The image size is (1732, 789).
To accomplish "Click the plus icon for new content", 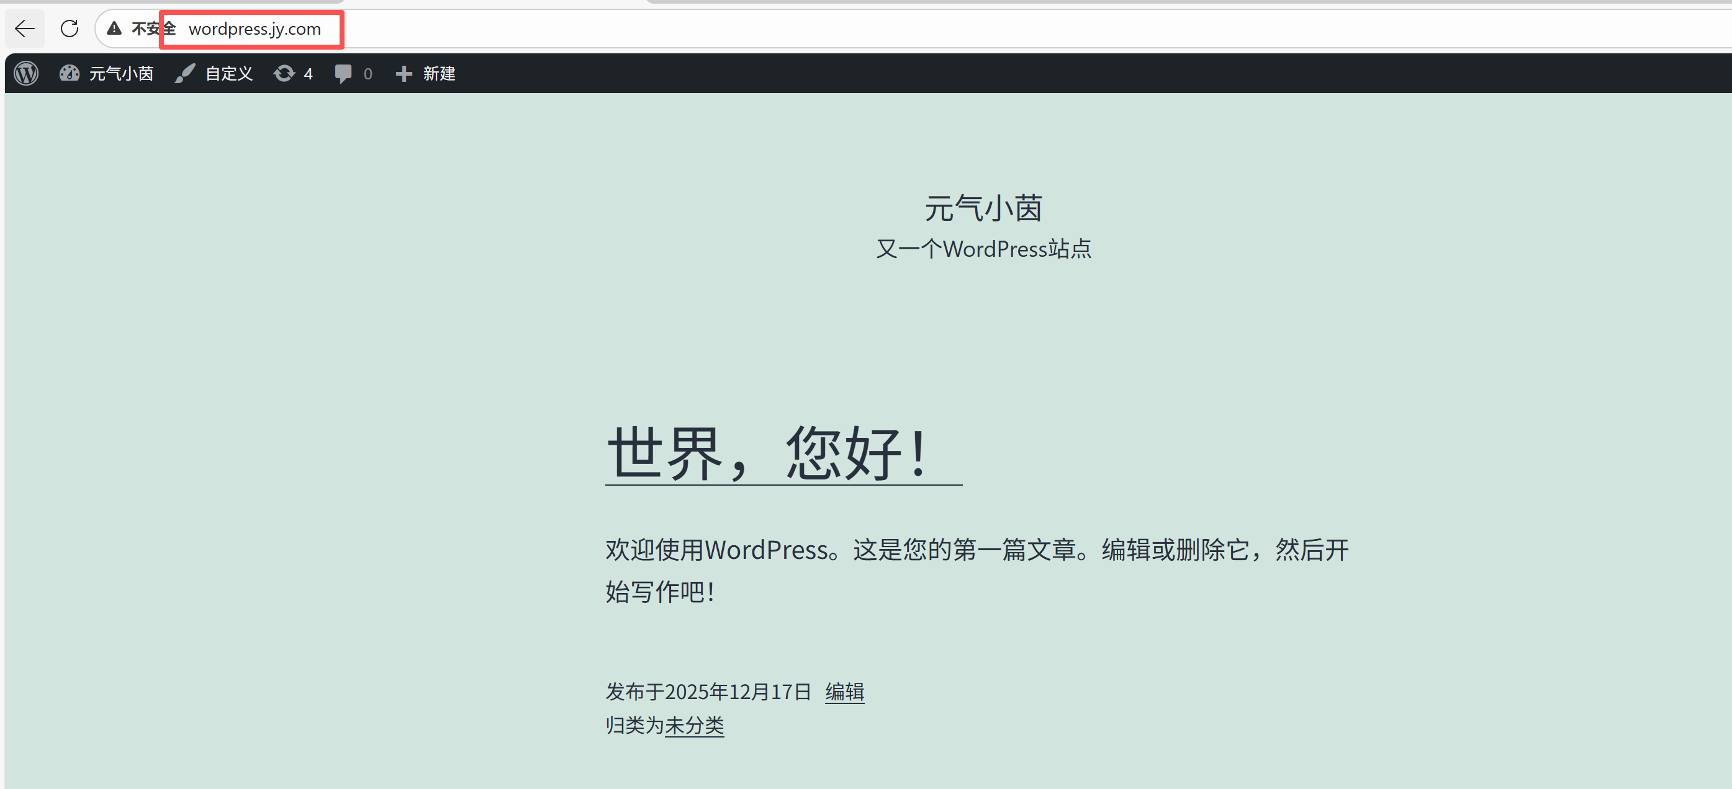I will click(404, 73).
